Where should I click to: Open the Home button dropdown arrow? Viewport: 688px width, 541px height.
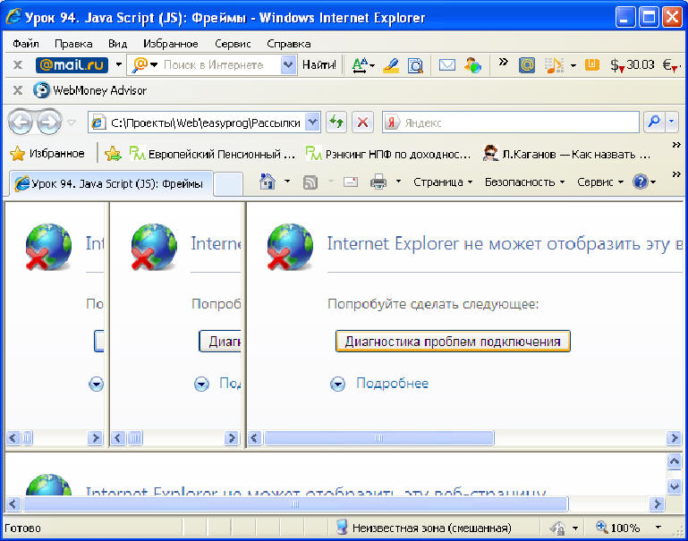pyautogui.click(x=287, y=181)
